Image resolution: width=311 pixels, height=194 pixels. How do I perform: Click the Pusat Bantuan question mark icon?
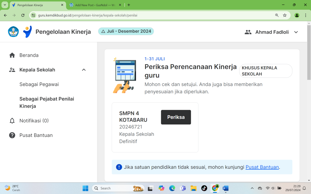pos(12,135)
